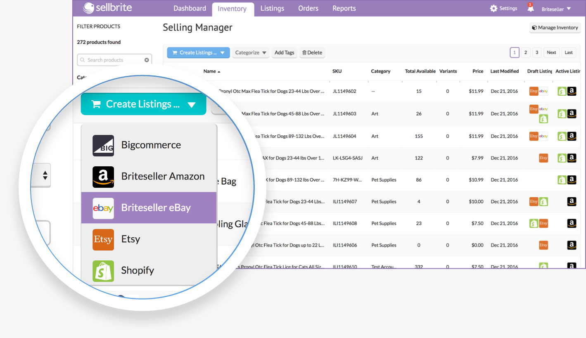The height and width of the screenshot is (338, 586).
Task: Open the Create Listings dropdown
Action: pyautogui.click(x=143, y=104)
